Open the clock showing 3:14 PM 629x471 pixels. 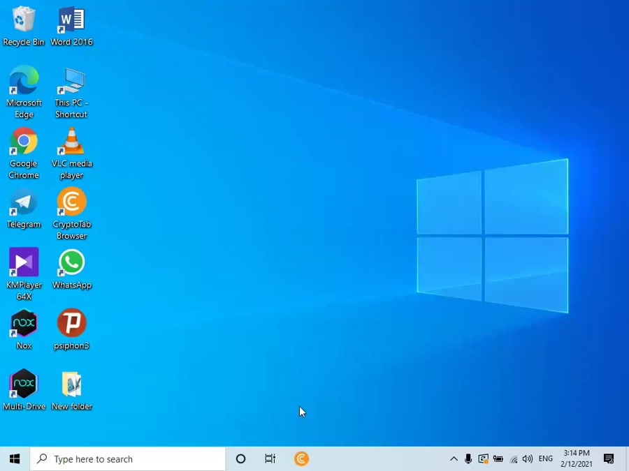pos(577,459)
